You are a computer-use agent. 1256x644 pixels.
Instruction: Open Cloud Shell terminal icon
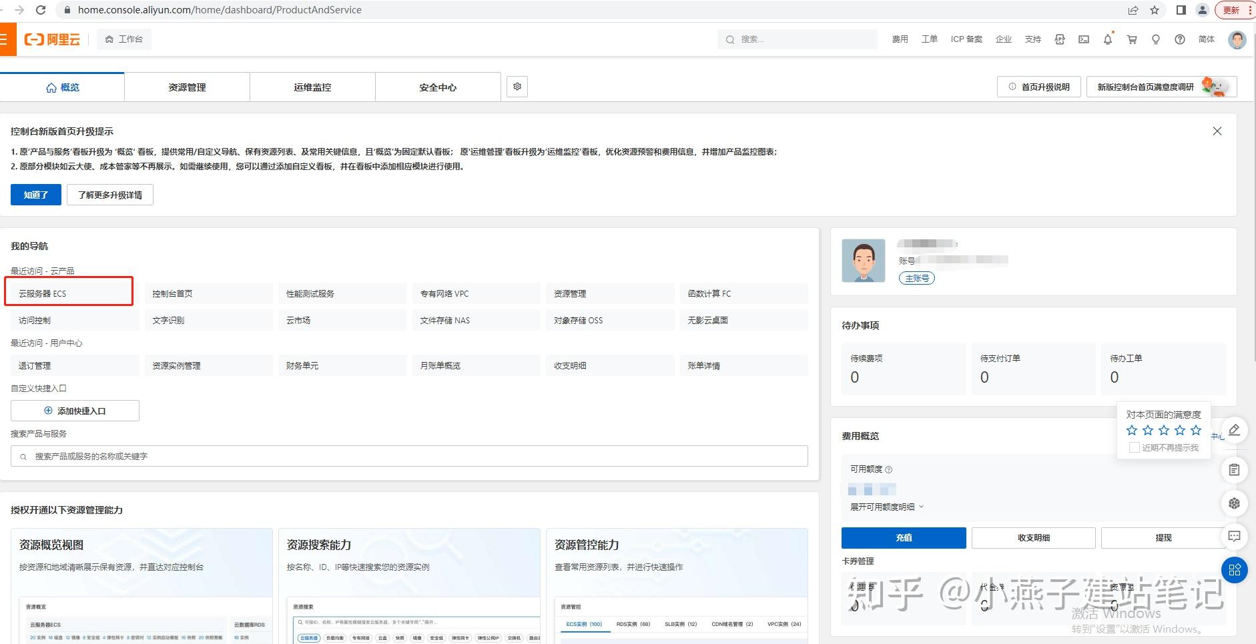pyautogui.click(x=1084, y=39)
